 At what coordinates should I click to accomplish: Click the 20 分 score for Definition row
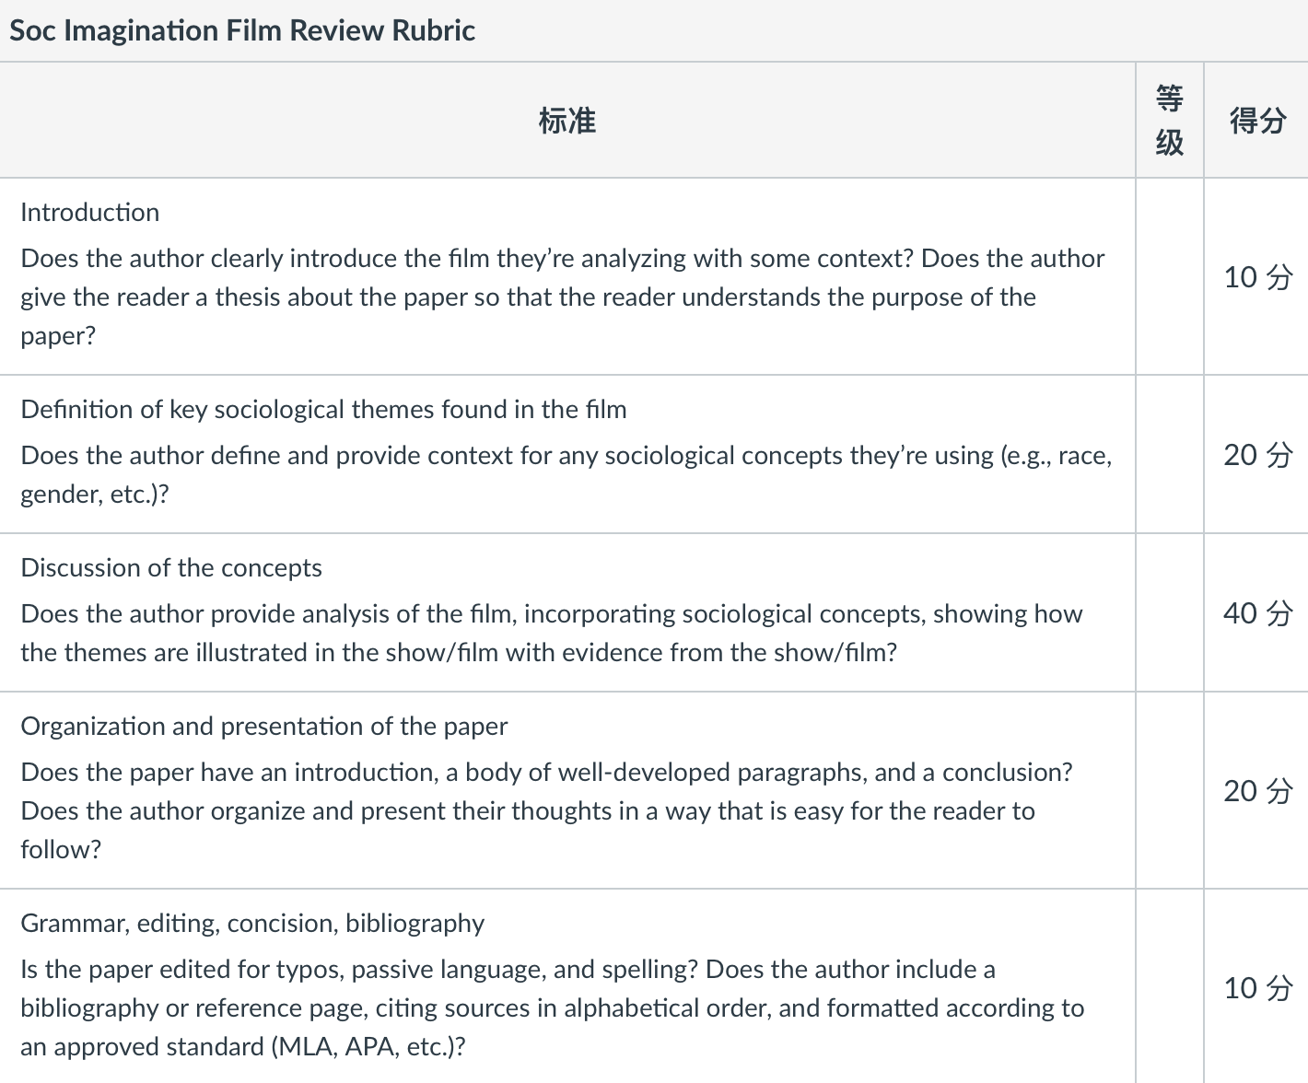coord(1257,454)
